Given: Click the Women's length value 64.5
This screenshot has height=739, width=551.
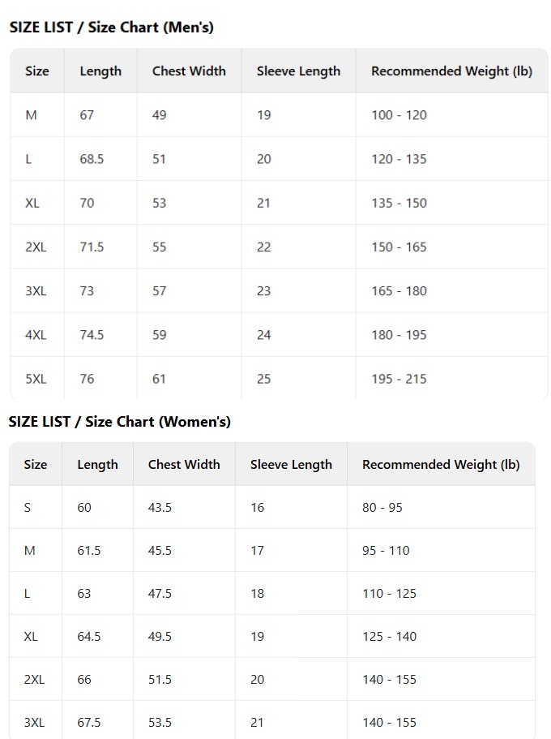Looking at the screenshot, I should [89, 637].
